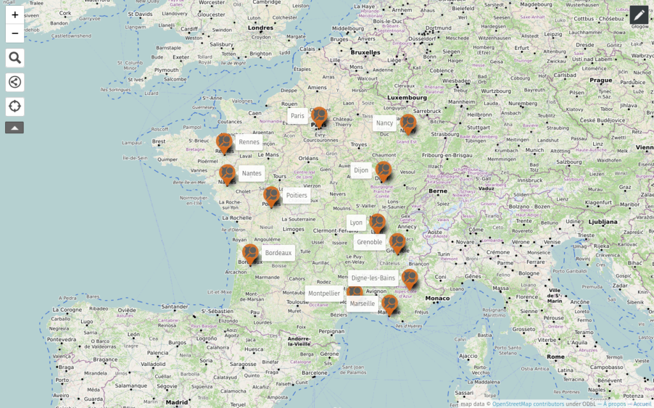
Task: Center map on my location
Action: coord(15,106)
